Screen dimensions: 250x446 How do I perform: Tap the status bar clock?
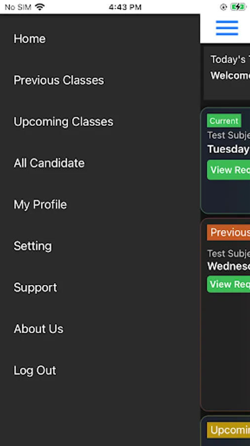125,7
